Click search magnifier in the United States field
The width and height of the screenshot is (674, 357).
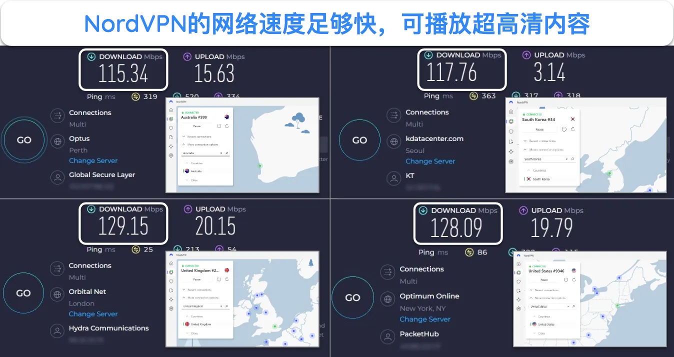point(573,306)
